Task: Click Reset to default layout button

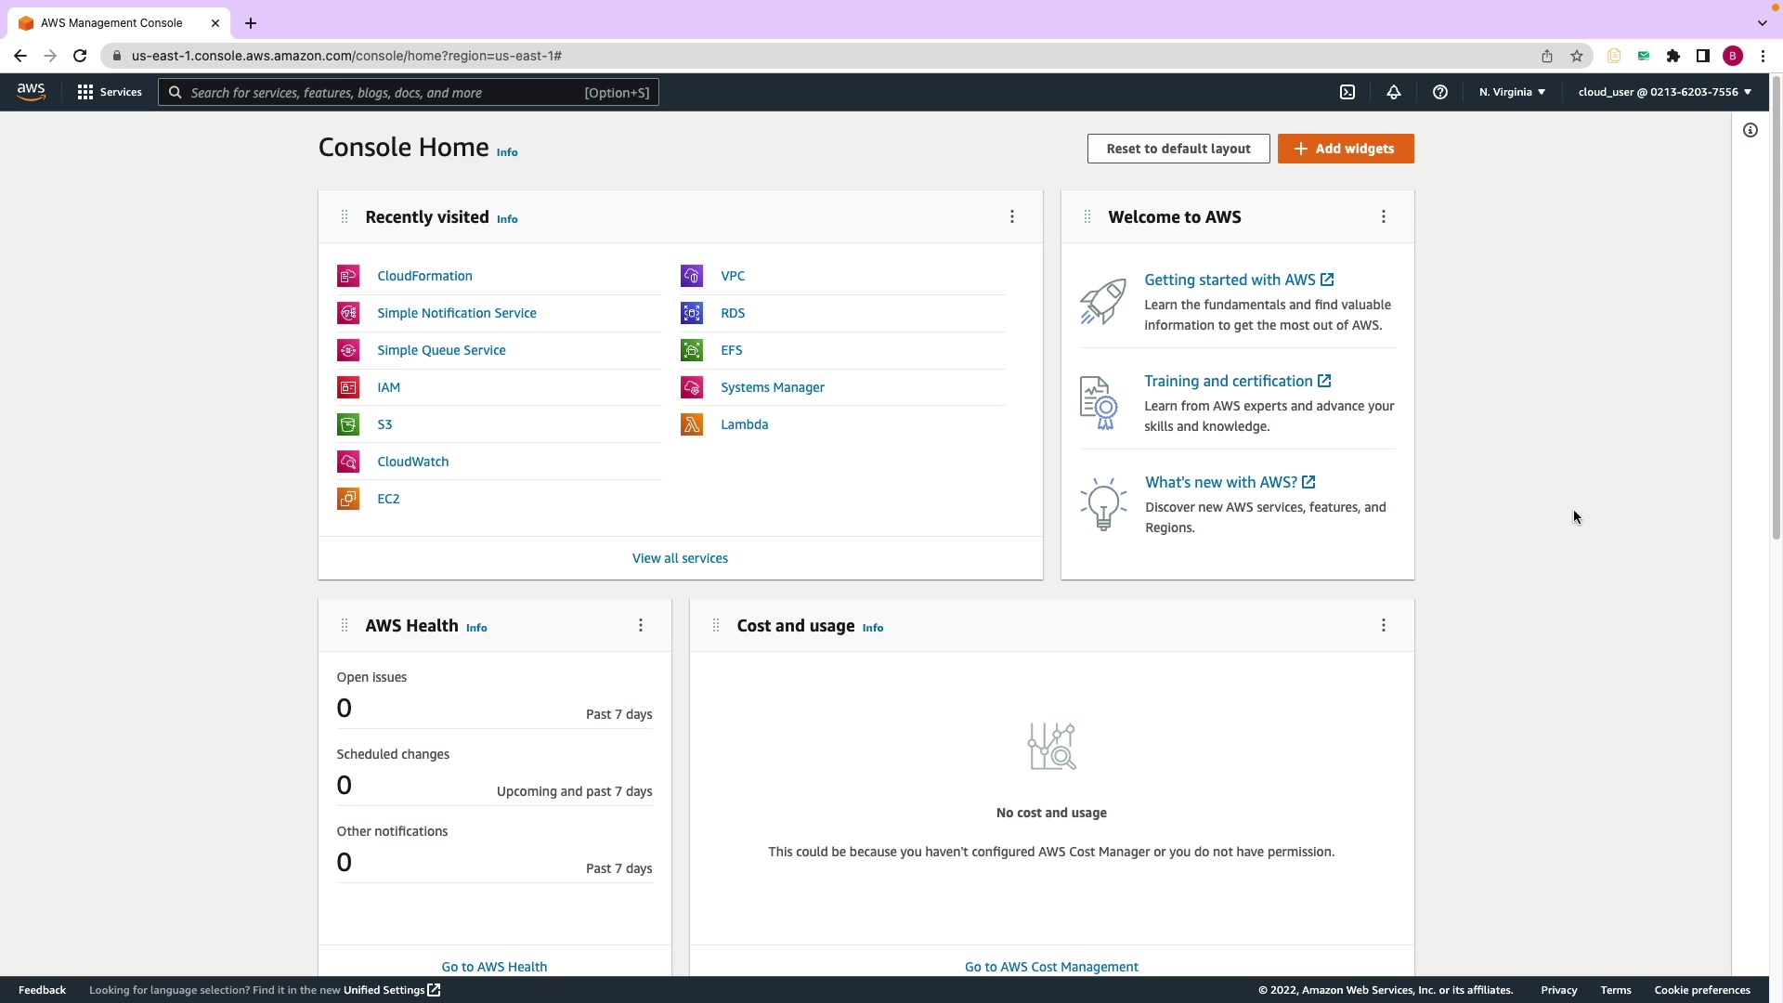Action: [x=1178, y=149]
